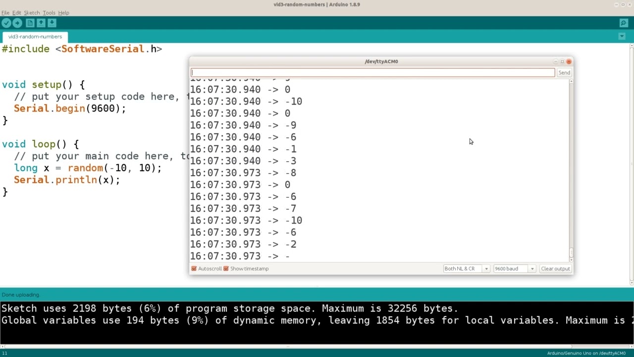Click the void setup() { line
This screenshot has width=634, height=357.
pyautogui.click(x=43, y=85)
